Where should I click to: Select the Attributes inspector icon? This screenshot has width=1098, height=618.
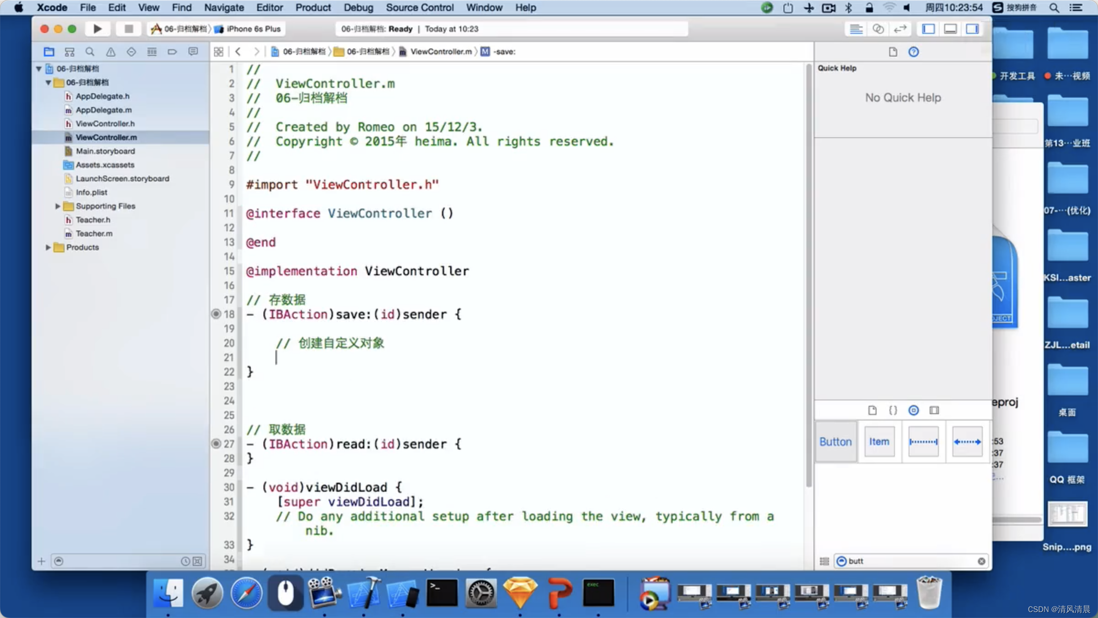913,410
